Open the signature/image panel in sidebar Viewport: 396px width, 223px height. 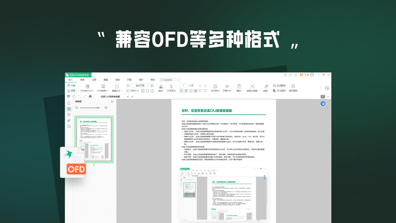coord(69,126)
